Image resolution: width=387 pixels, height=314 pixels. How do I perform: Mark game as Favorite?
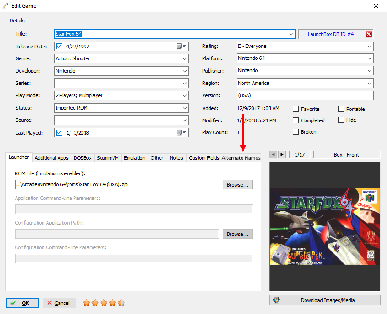click(296, 109)
